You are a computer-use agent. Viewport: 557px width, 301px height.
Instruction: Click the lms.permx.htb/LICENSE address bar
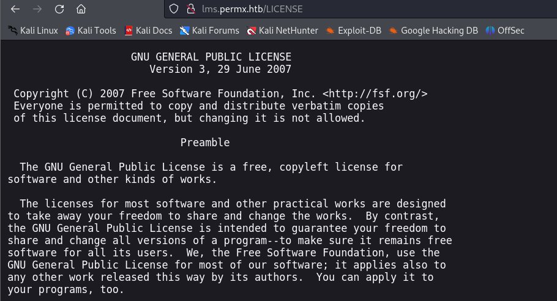tap(360, 9)
